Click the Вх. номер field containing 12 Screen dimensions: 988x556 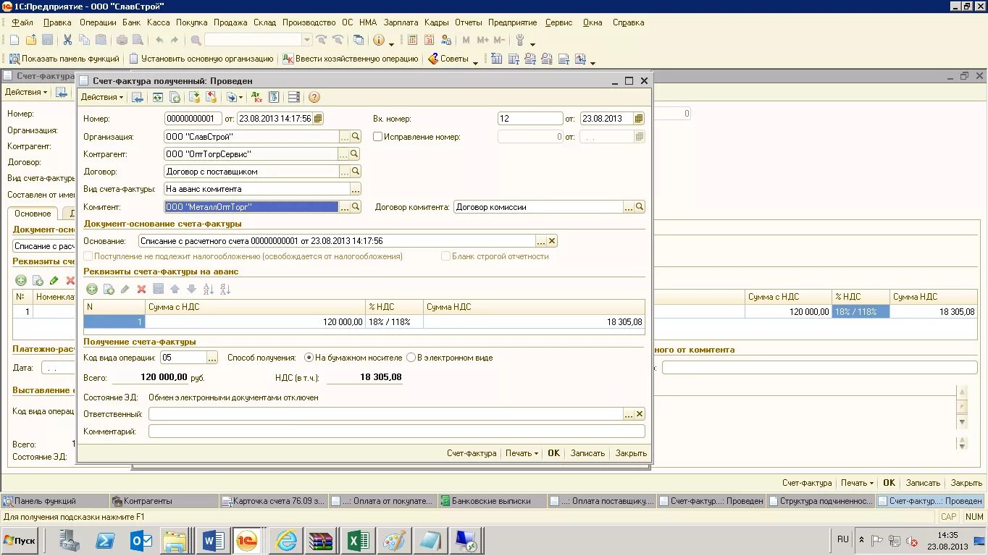click(x=530, y=119)
